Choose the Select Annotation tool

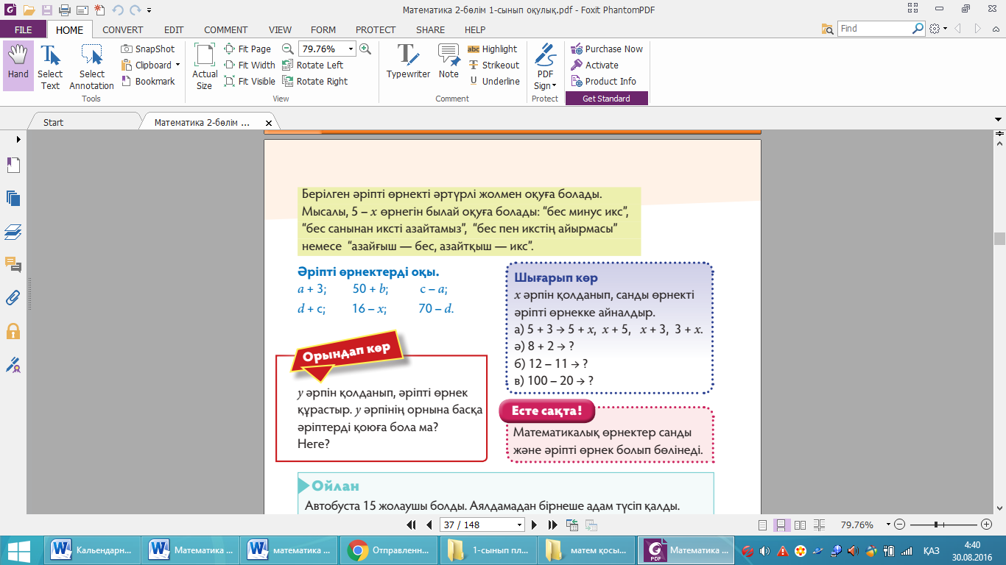(x=91, y=66)
